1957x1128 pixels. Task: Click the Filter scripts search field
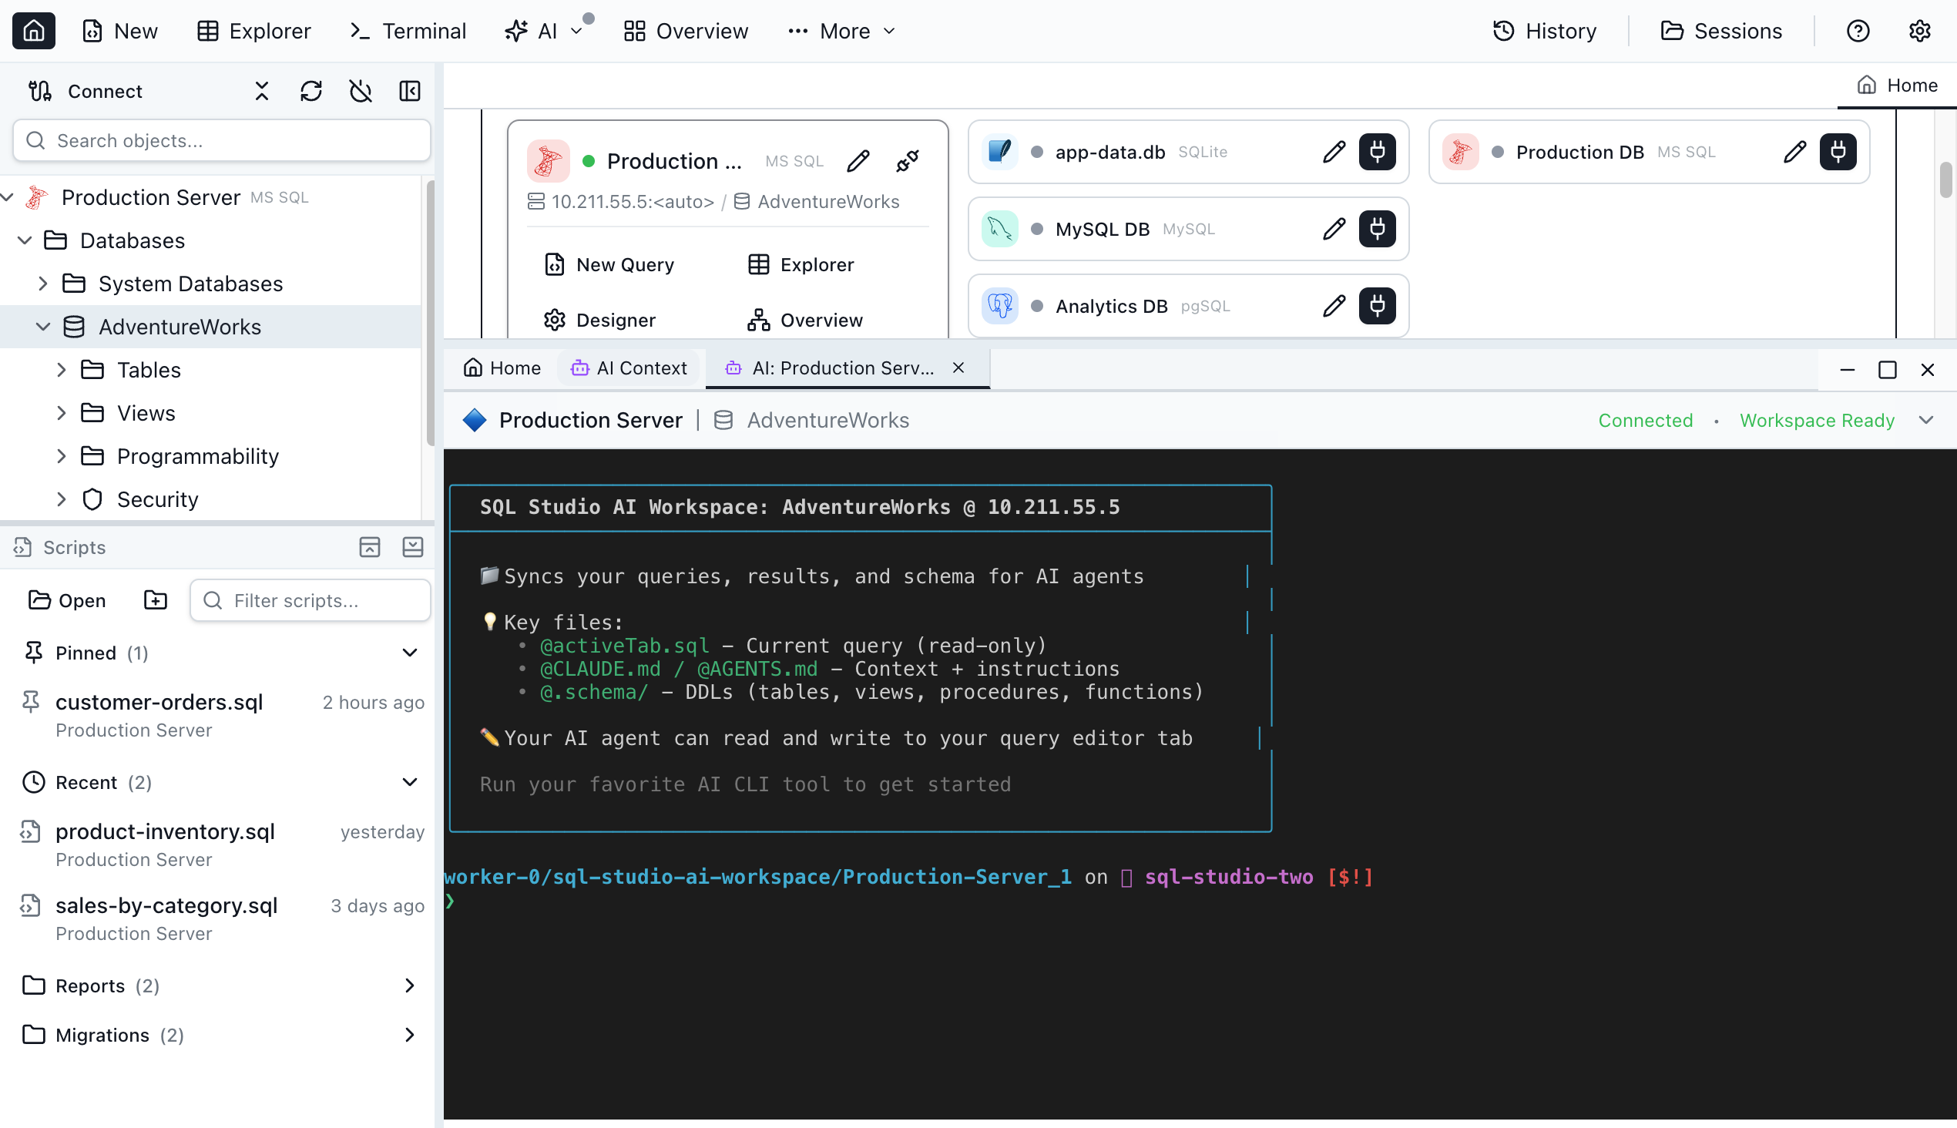point(309,600)
